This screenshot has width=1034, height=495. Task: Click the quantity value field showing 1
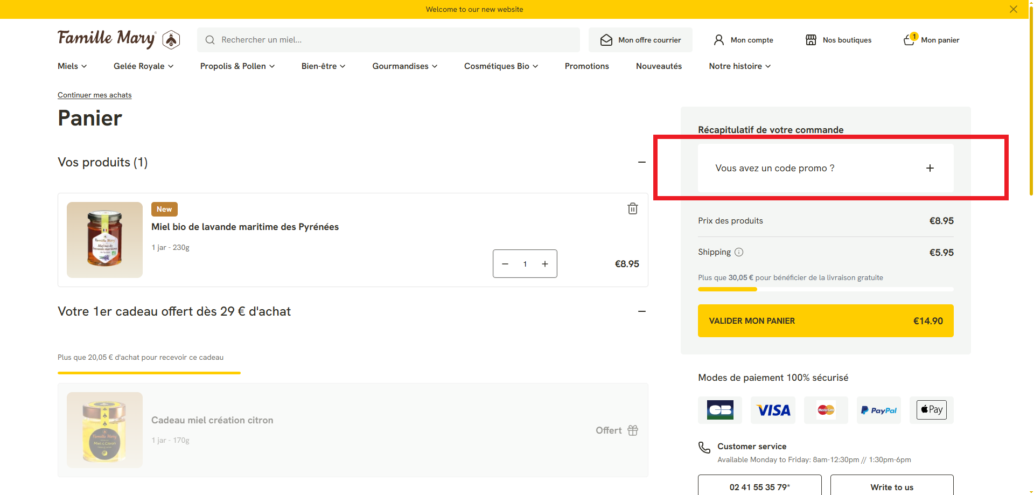pyautogui.click(x=525, y=264)
